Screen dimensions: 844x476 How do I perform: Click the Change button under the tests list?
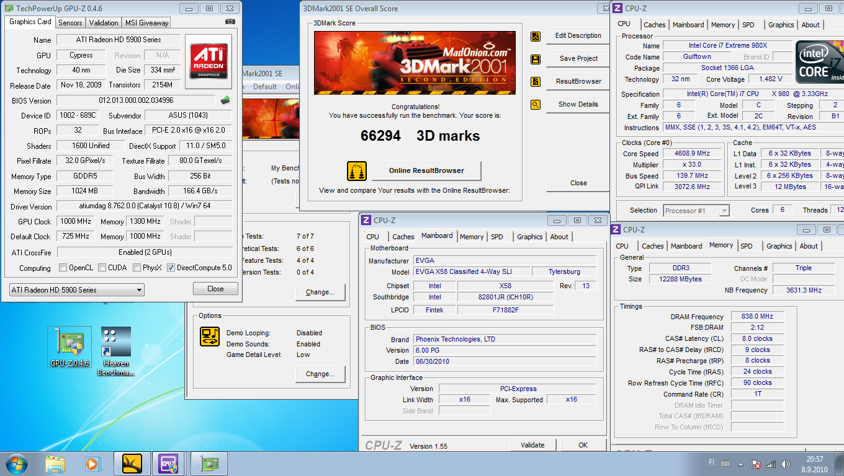tap(320, 293)
